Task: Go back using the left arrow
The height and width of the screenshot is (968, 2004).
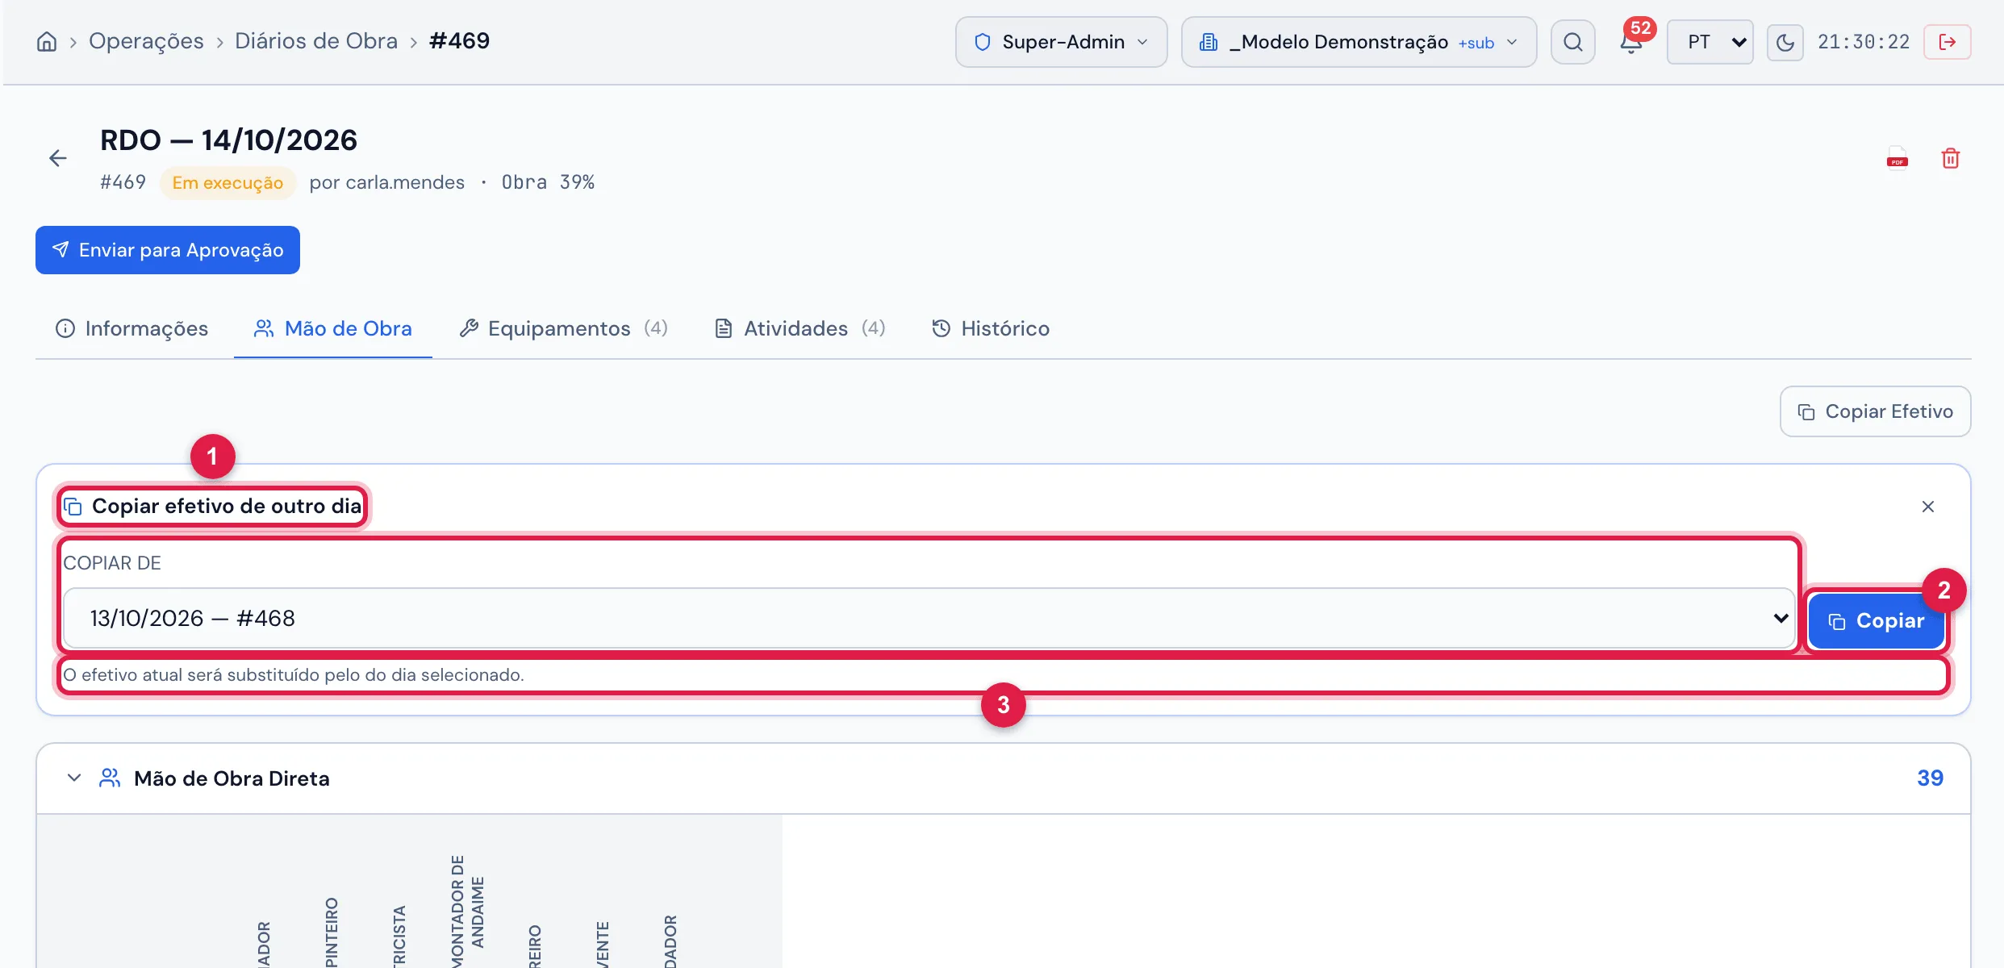Action: tap(57, 158)
